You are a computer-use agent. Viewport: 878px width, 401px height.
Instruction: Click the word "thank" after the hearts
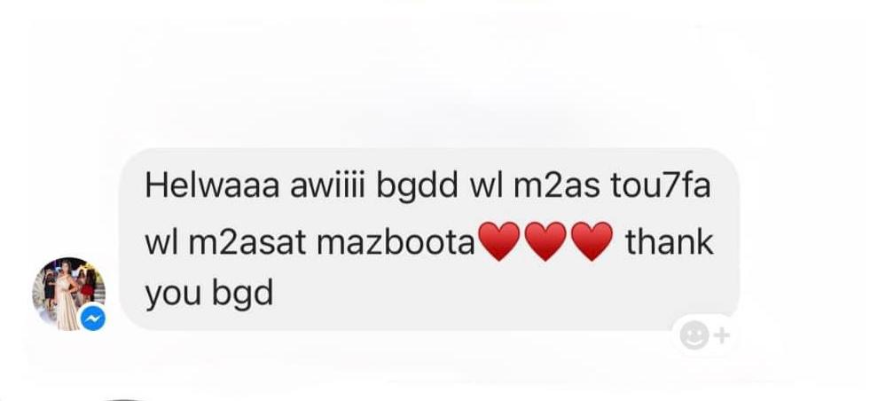tap(670, 243)
